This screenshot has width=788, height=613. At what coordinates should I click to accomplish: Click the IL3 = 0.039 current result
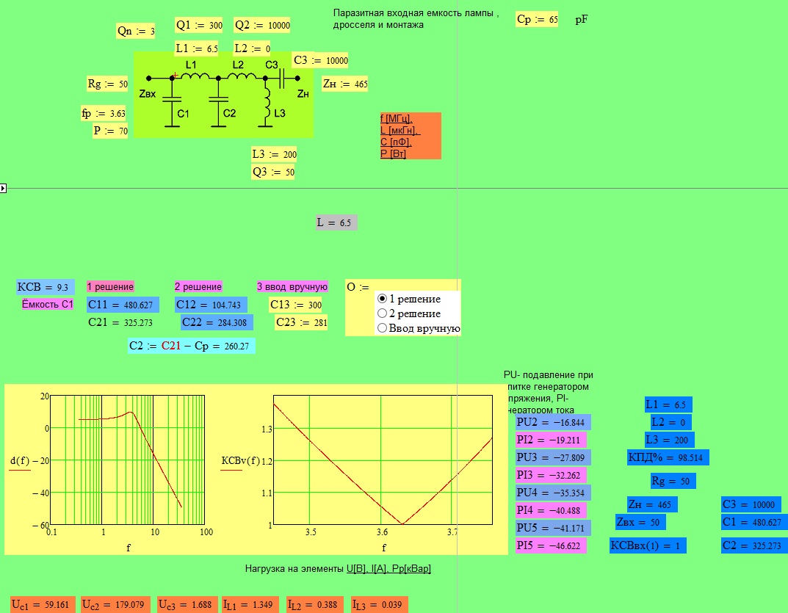380,604
